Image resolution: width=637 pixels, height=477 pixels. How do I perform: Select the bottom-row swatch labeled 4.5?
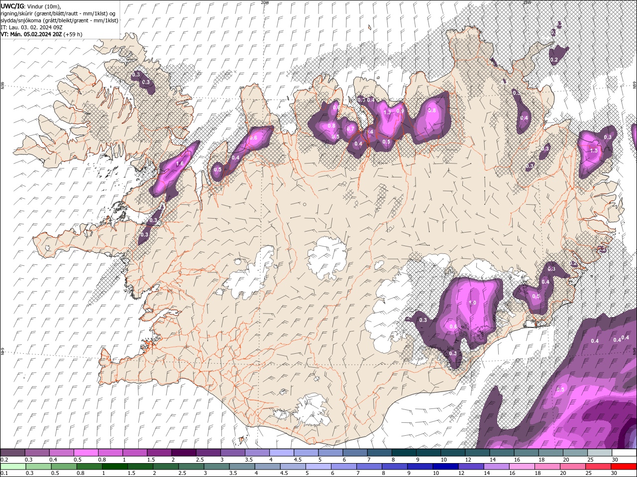[293, 467]
